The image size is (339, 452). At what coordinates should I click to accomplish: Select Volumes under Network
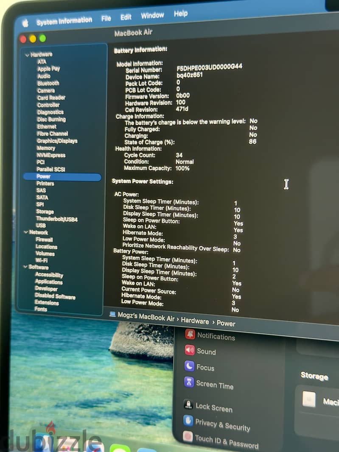(45, 254)
